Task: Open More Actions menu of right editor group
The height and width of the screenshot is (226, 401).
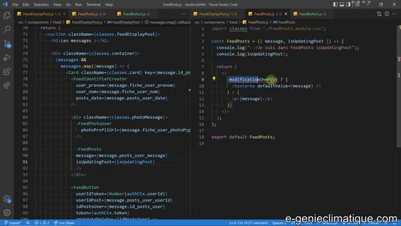Action: point(394,14)
